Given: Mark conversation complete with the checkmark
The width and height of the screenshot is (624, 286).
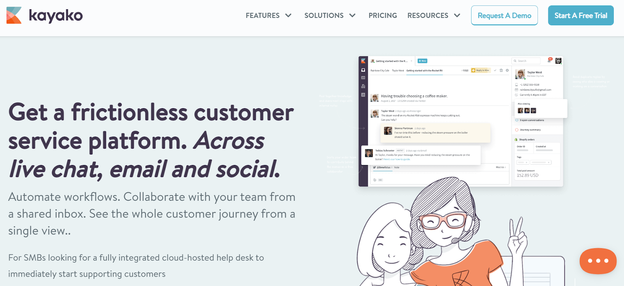Looking at the screenshot, I should point(495,70).
